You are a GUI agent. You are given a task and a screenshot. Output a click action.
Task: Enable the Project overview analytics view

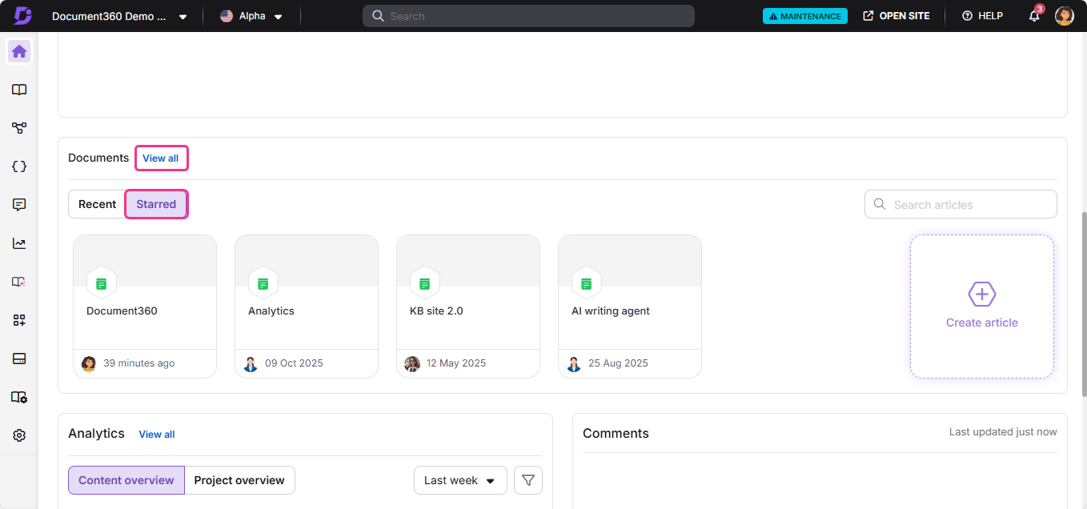tap(240, 480)
